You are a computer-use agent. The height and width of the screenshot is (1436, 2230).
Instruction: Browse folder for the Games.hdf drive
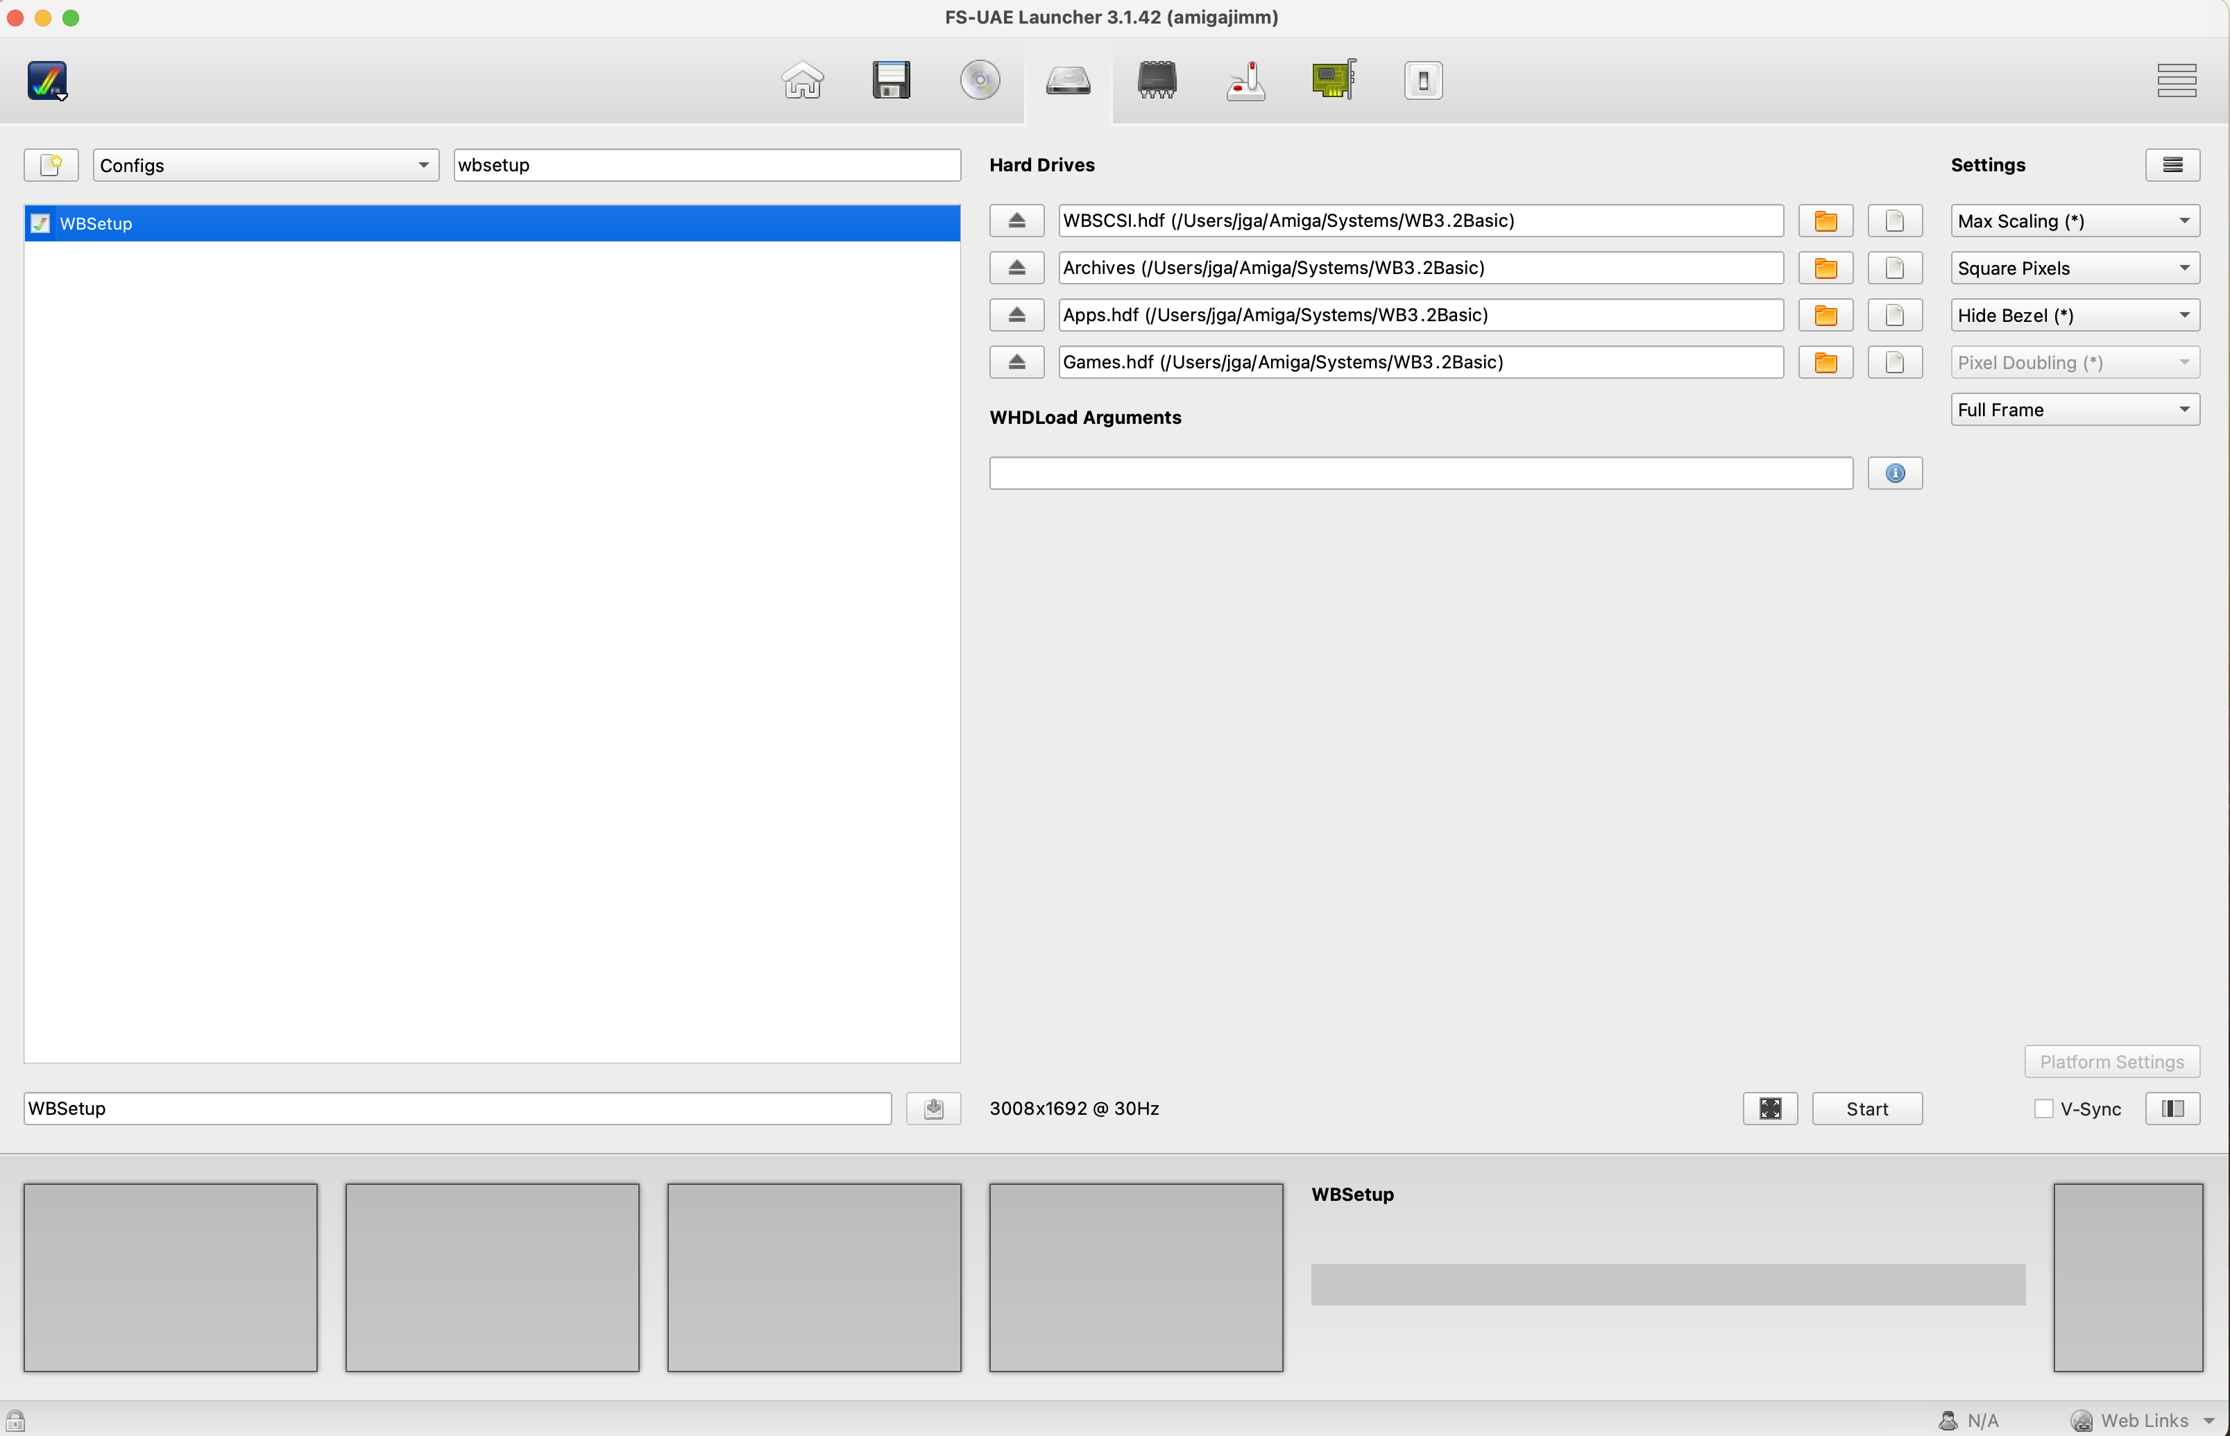[1825, 363]
